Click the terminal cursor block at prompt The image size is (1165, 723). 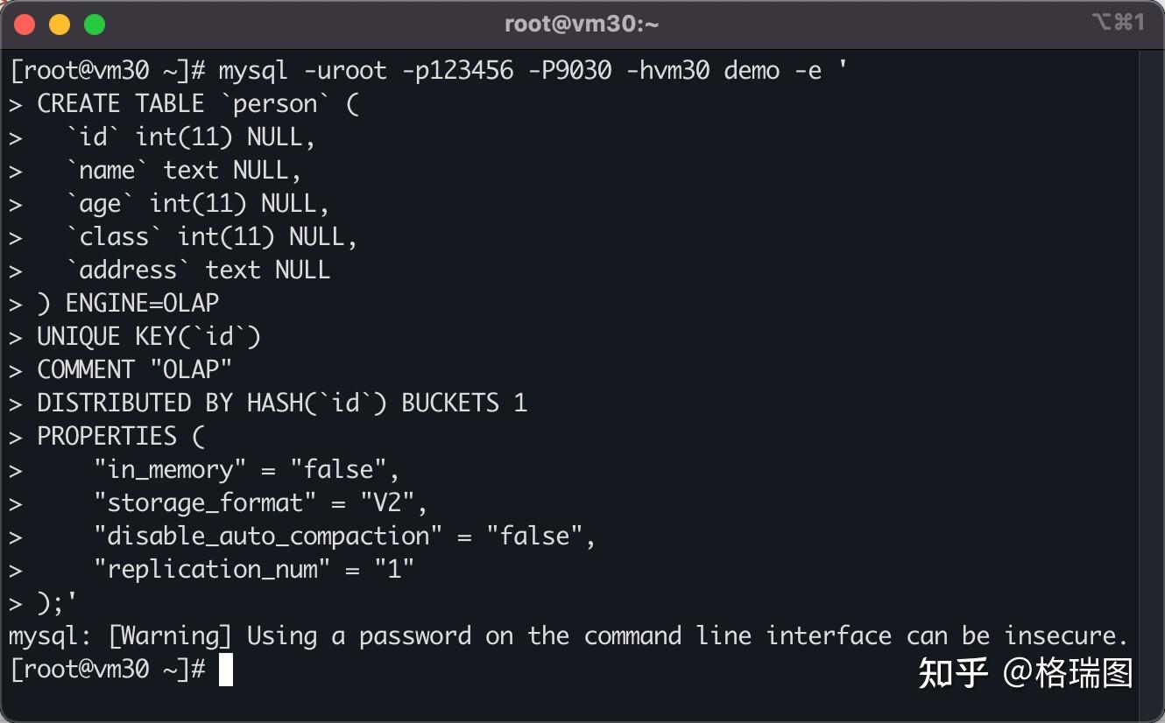[x=226, y=670]
